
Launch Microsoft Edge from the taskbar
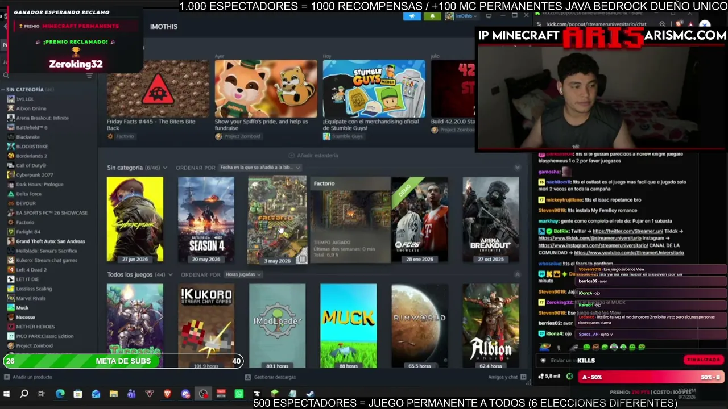coord(60,394)
